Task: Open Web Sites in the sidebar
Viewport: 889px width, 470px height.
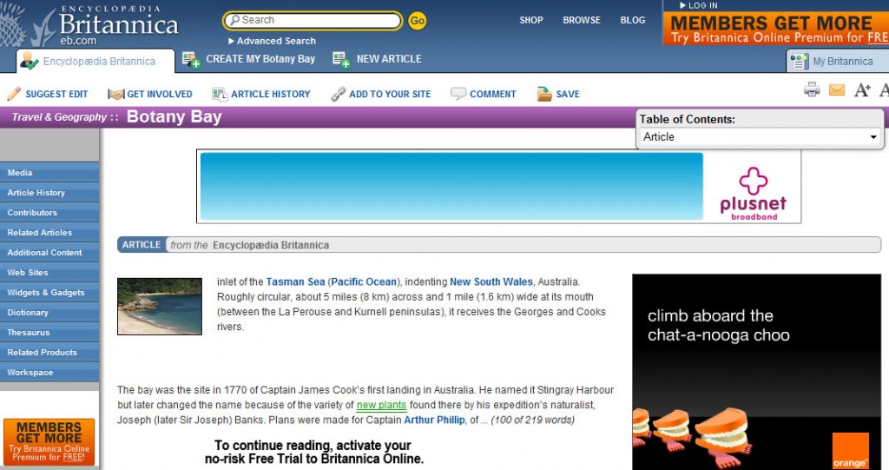Action: [49, 273]
